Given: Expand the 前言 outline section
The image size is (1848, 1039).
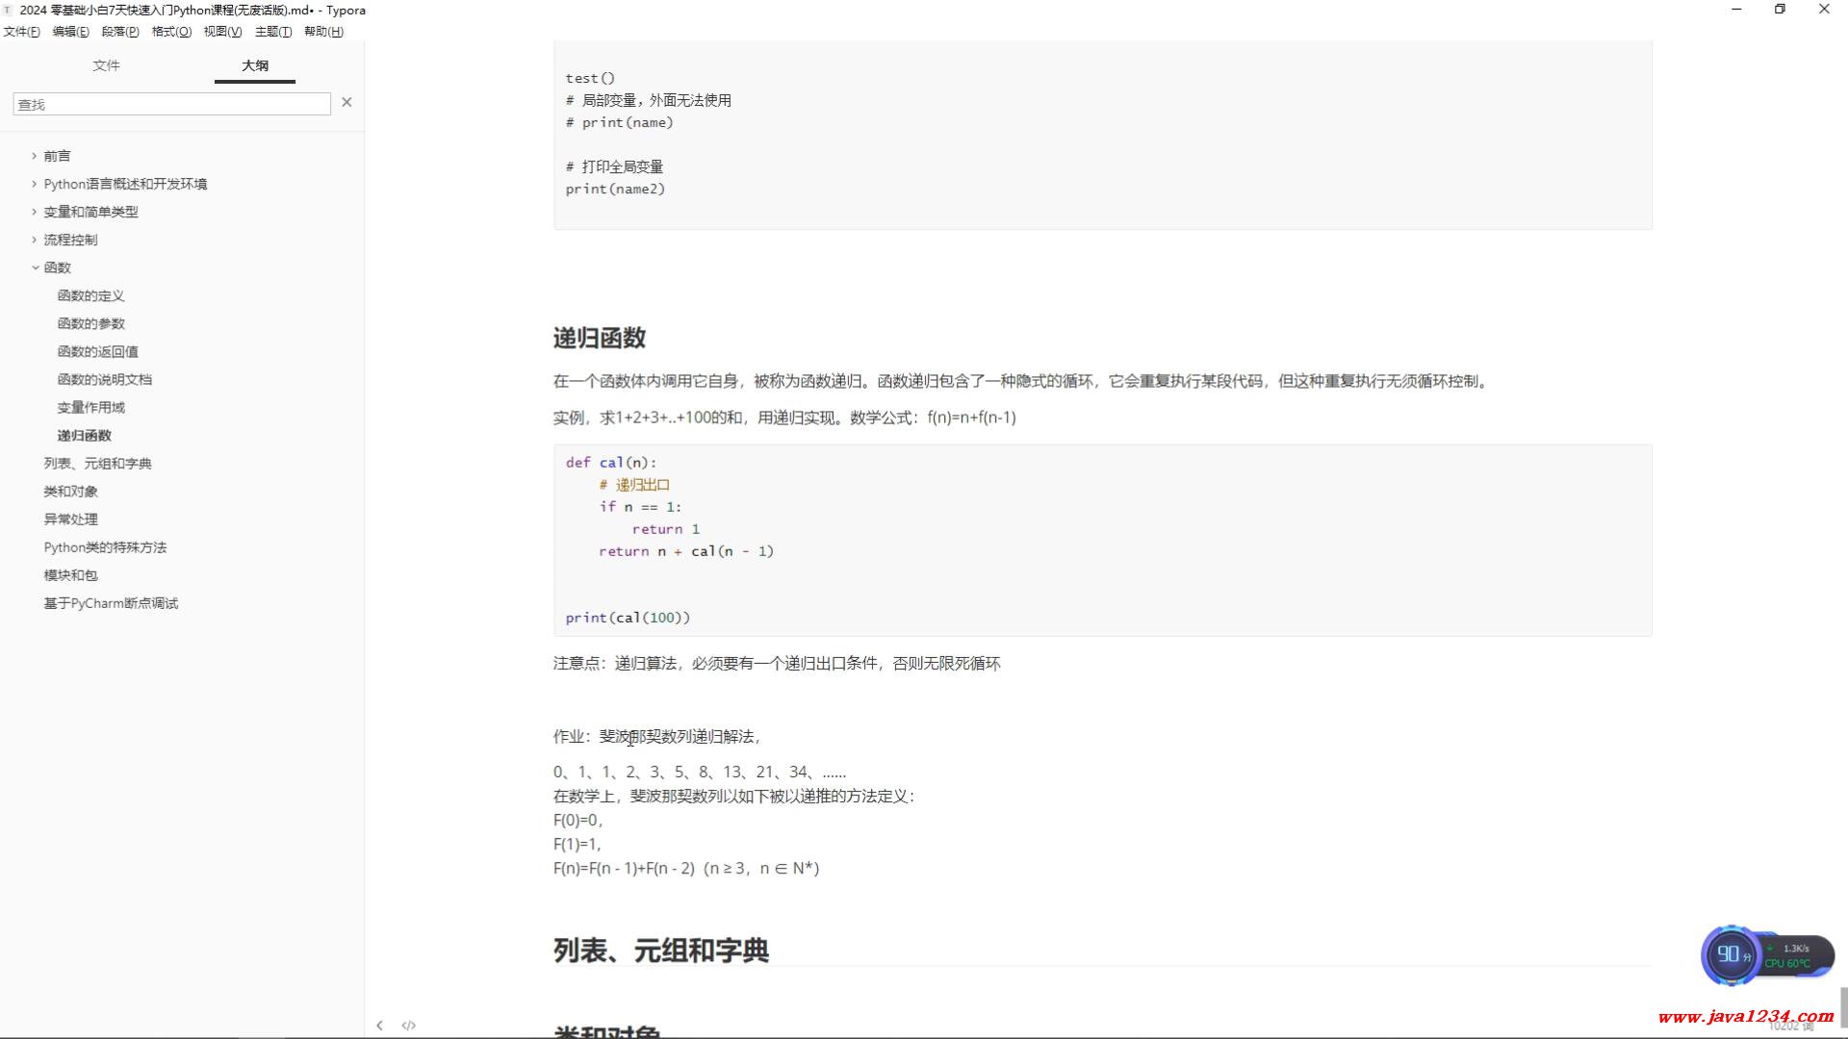Looking at the screenshot, I should (x=35, y=156).
